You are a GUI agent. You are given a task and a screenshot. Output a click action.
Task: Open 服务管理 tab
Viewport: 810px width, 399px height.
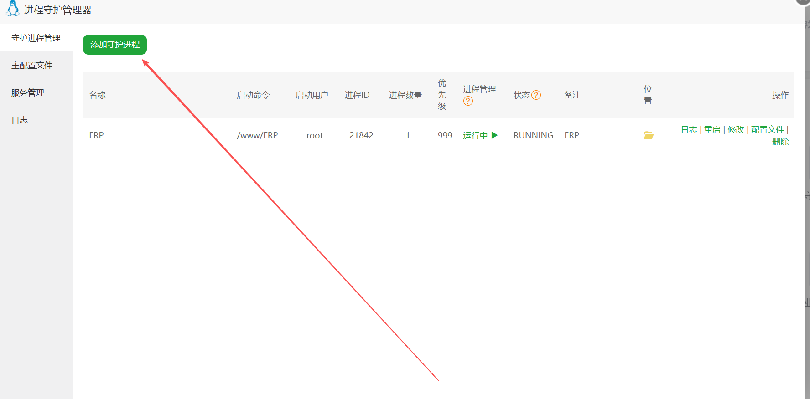click(28, 93)
